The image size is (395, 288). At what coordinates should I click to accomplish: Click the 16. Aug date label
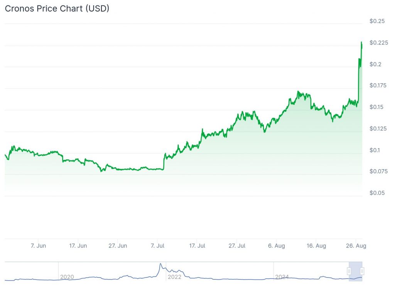[316, 246]
